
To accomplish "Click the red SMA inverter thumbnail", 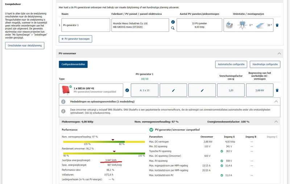I will pyautogui.click(x=66, y=90).
